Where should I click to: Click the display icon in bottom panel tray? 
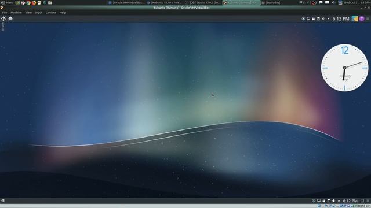click(319, 200)
